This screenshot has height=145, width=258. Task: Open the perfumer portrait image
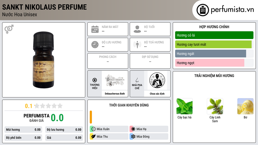157,80
